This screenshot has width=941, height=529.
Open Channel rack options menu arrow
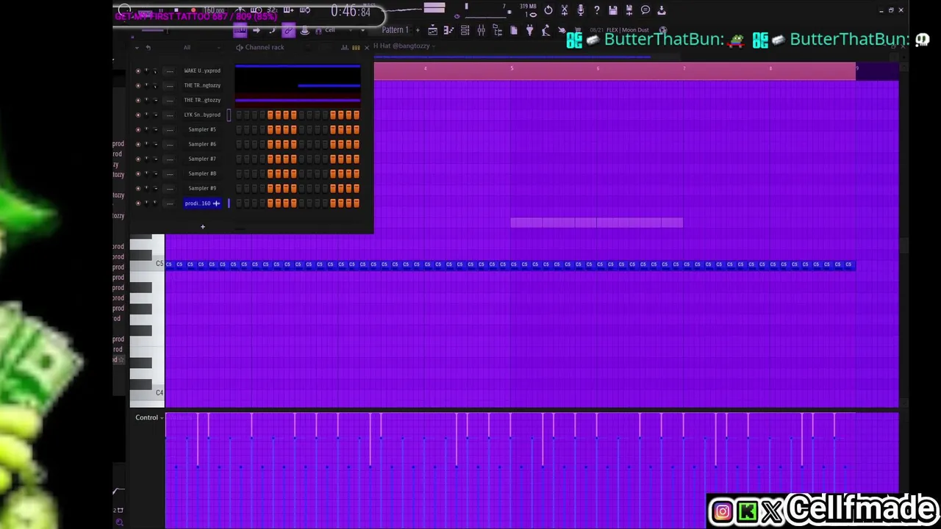[137, 48]
